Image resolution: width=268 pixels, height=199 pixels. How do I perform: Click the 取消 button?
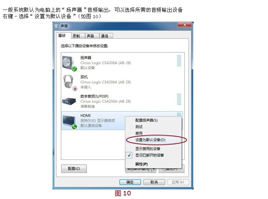click(154, 182)
